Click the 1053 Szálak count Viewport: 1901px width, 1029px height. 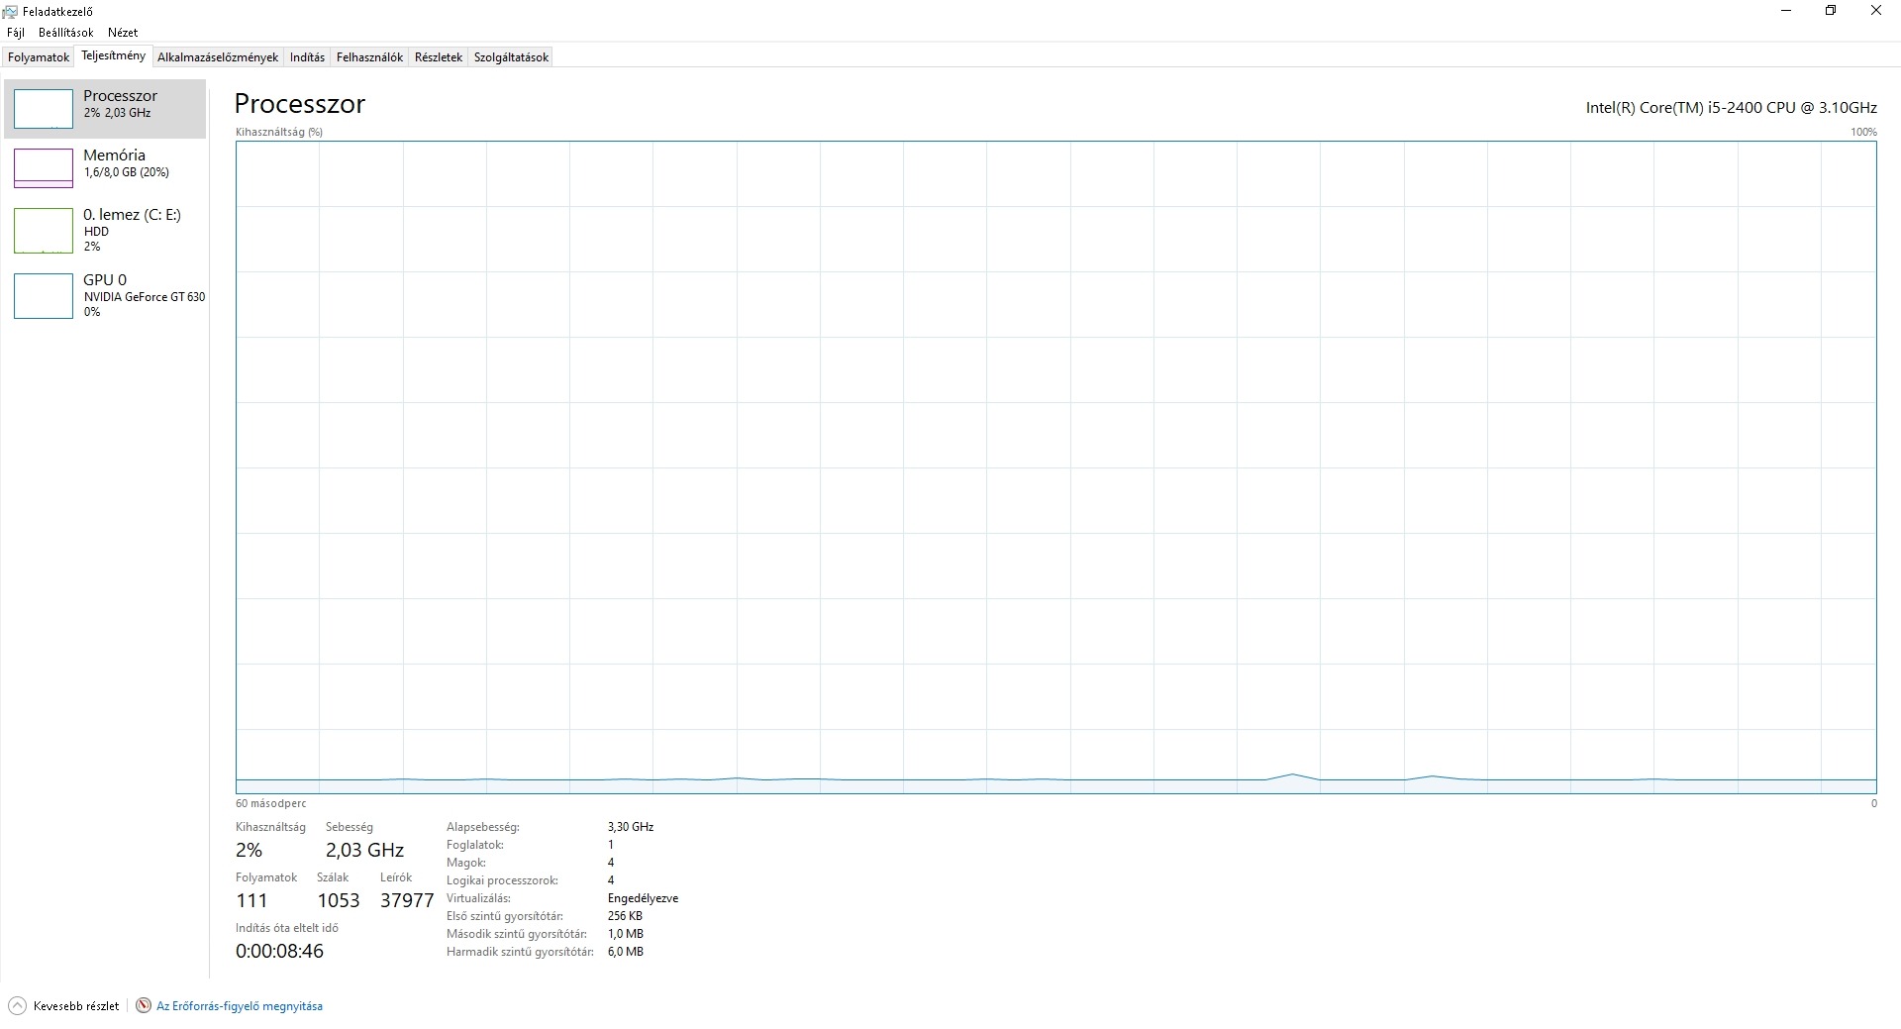click(339, 900)
